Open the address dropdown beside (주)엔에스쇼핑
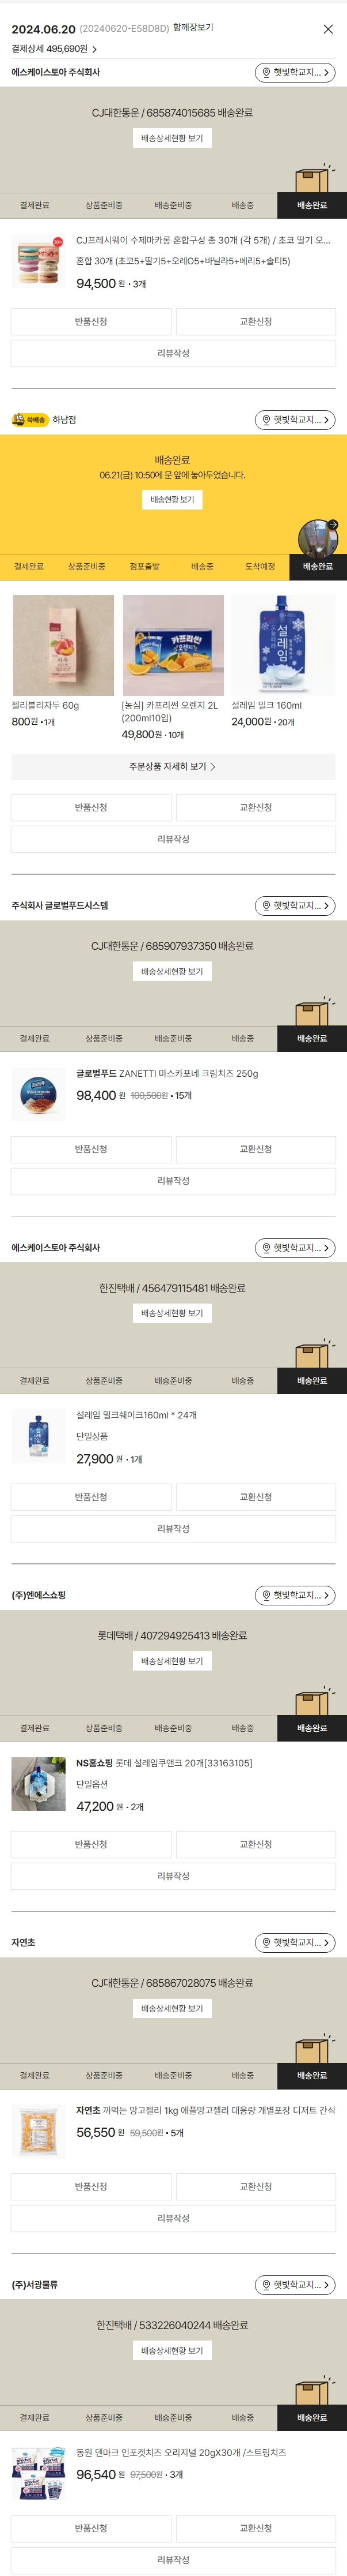The width and height of the screenshot is (347, 2576). pyautogui.click(x=295, y=1595)
